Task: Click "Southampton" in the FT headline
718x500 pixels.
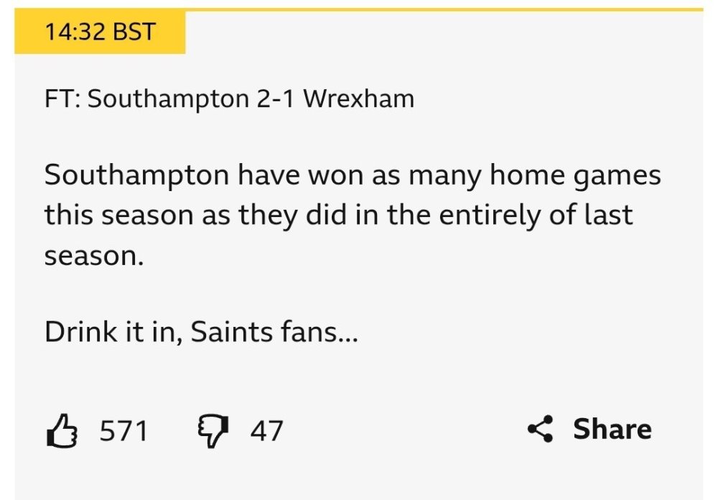Action: coord(167,98)
